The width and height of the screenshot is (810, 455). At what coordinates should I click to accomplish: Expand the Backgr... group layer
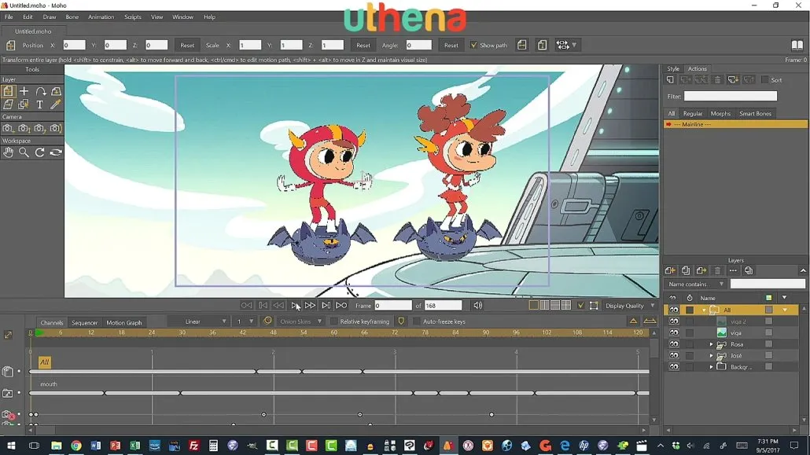[x=712, y=367]
